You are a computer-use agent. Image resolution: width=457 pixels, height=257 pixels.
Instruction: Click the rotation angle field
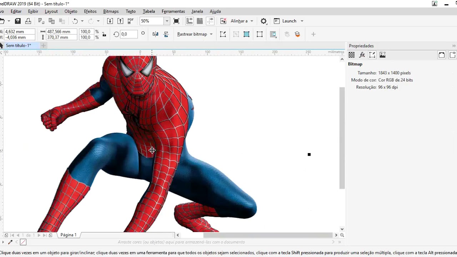coord(129,34)
